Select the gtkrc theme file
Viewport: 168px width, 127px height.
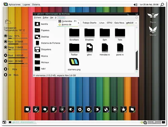click(x=89, y=50)
